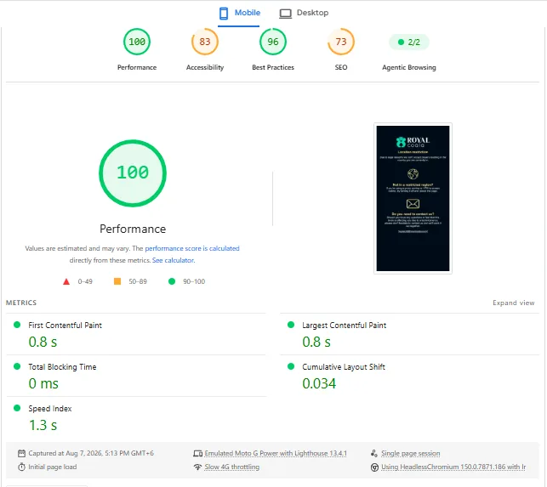547x487 pixels.
Task: Click the Agentic Browsing 2/2 badge
Action: coord(409,42)
